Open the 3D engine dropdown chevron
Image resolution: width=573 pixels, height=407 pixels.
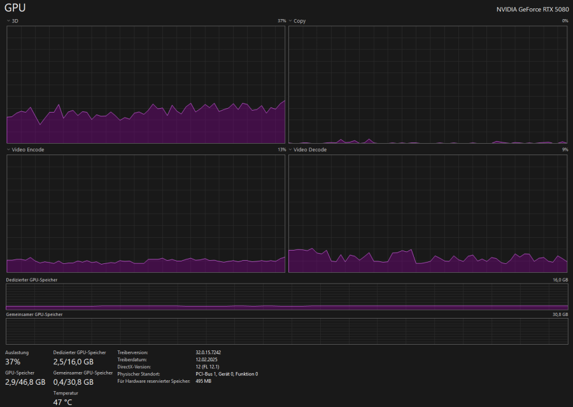[8, 21]
